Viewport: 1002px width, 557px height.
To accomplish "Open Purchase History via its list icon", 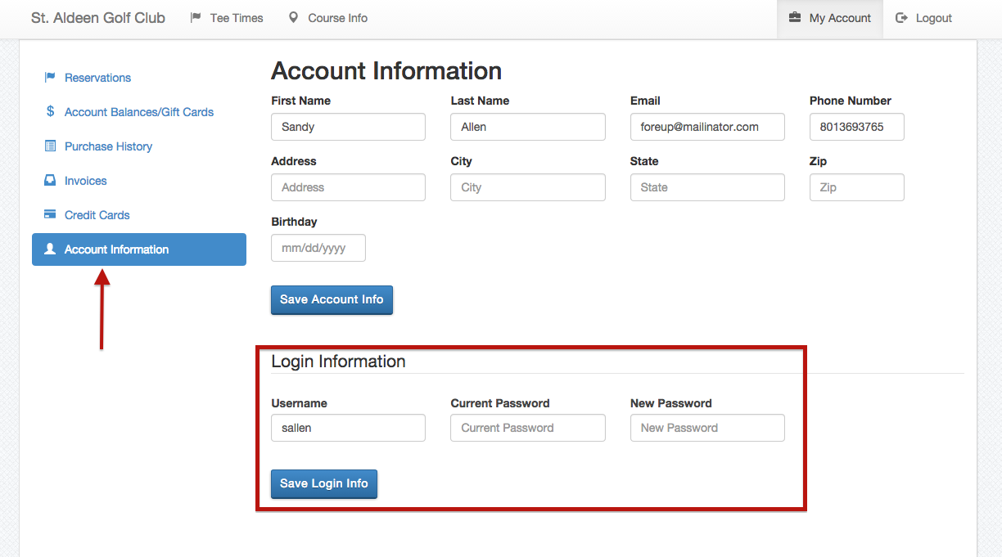I will click(50, 146).
